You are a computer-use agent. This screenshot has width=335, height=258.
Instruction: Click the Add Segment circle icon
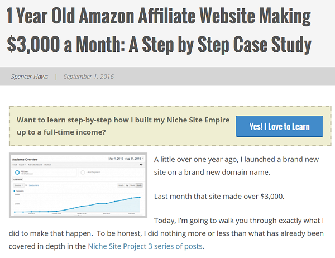tap(83, 173)
